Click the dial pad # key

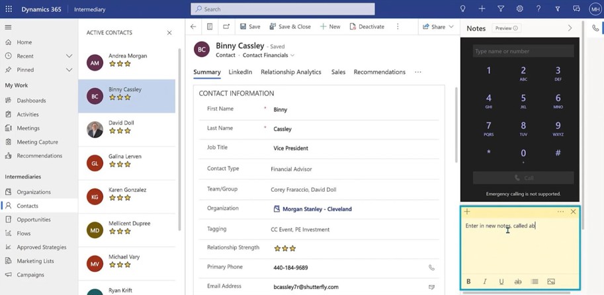pyautogui.click(x=558, y=153)
